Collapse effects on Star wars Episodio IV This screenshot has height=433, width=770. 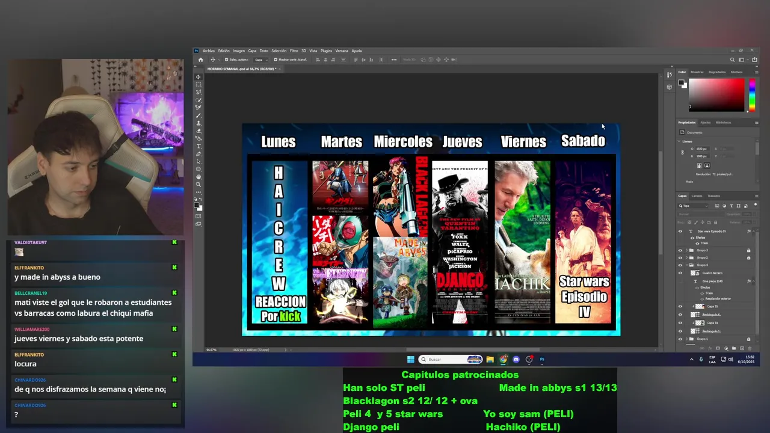coord(754,231)
